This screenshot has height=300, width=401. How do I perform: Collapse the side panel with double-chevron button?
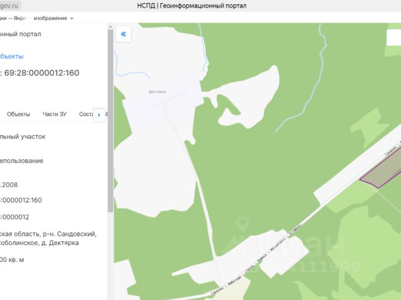click(123, 34)
